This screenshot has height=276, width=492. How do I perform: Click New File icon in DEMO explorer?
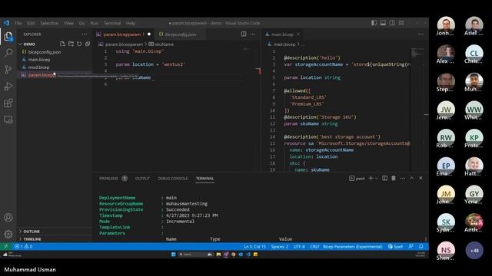[62, 44]
